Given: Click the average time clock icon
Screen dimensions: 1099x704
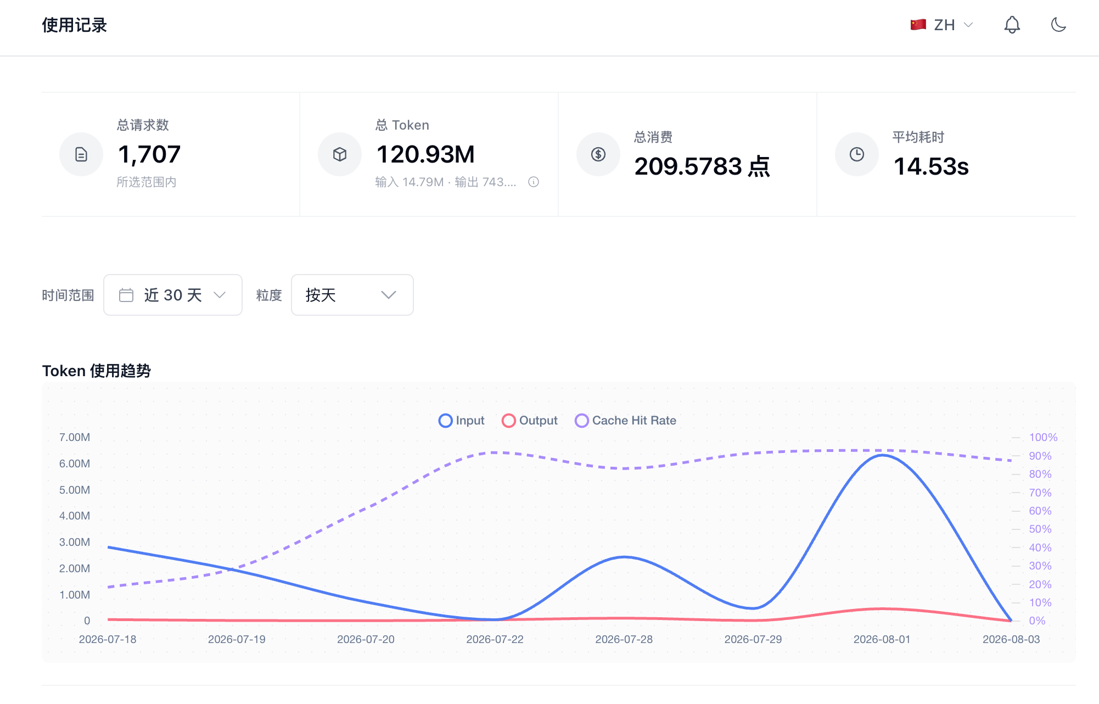Looking at the screenshot, I should 857,154.
